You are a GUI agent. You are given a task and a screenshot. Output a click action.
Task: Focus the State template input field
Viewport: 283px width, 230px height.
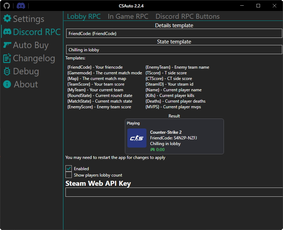pos(174,50)
